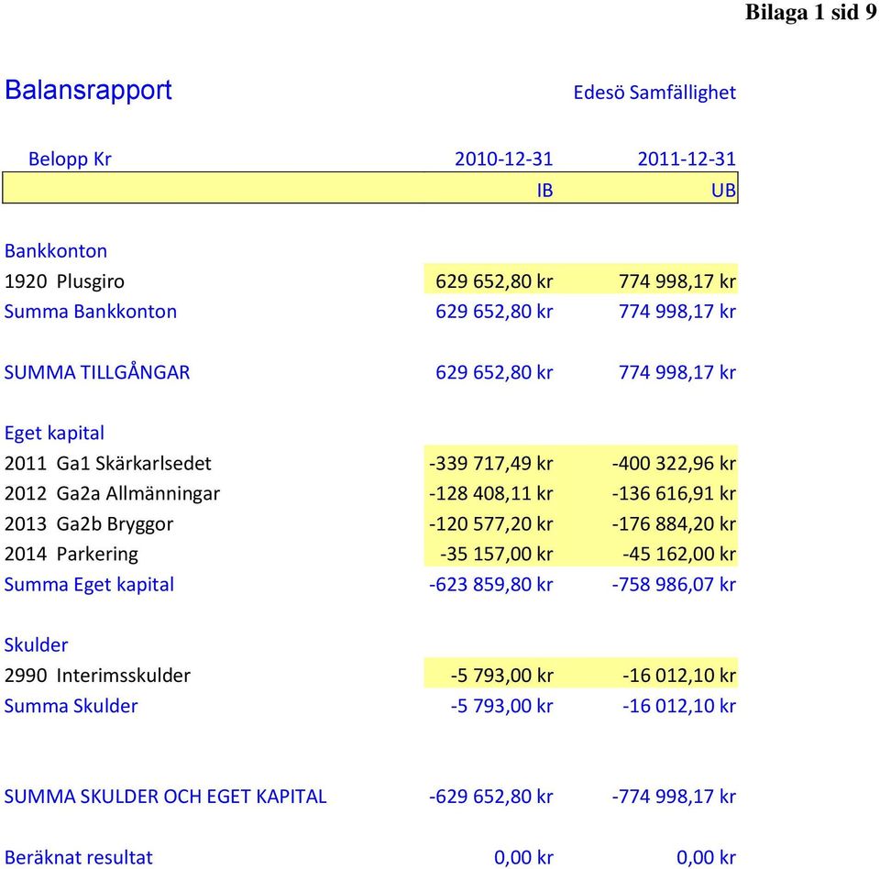This screenshot has height=869, width=880.
Task: Click the total -758 986,07 kr
Action: point(674,585)
